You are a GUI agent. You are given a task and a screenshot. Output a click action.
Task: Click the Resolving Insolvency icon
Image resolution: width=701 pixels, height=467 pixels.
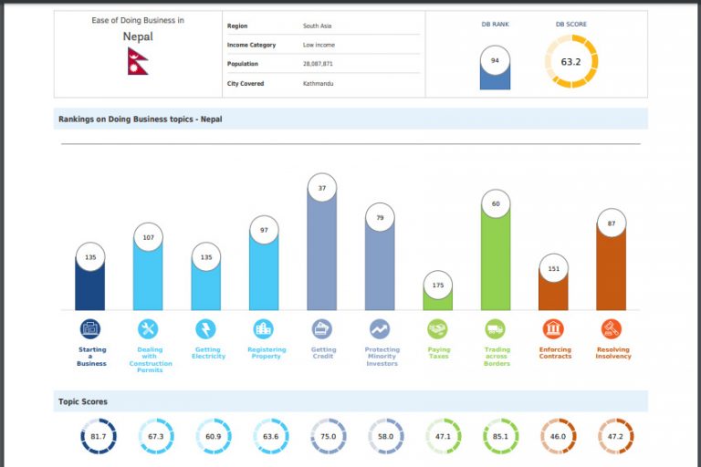[x=612, y=329]
